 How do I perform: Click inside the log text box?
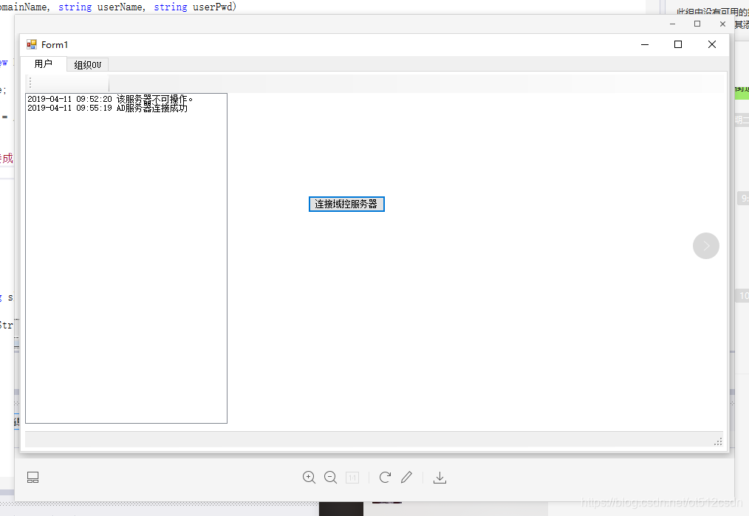[x=126, y=258]
